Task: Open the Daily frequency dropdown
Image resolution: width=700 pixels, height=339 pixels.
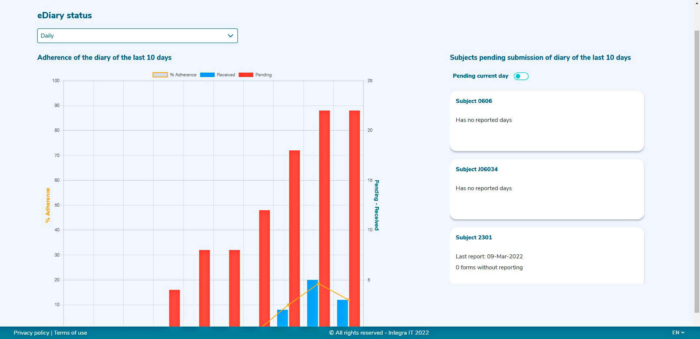Action: tap(137, 36)
